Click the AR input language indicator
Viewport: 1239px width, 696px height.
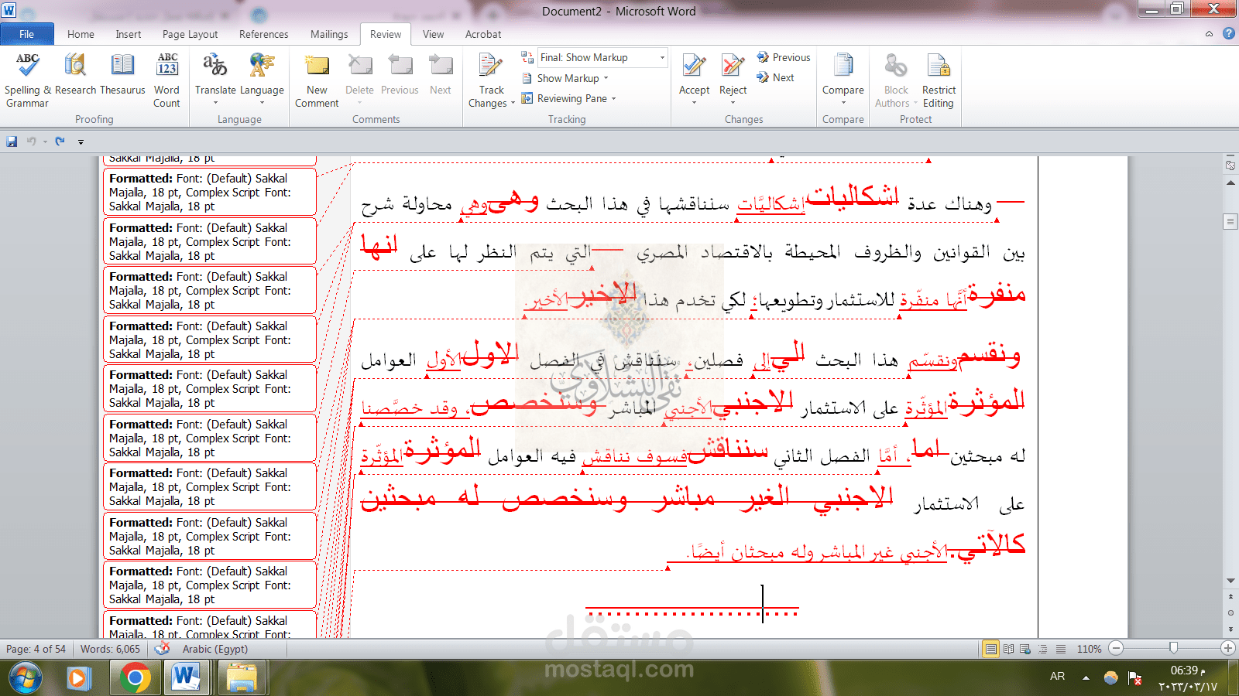[x=1057, y=676]
